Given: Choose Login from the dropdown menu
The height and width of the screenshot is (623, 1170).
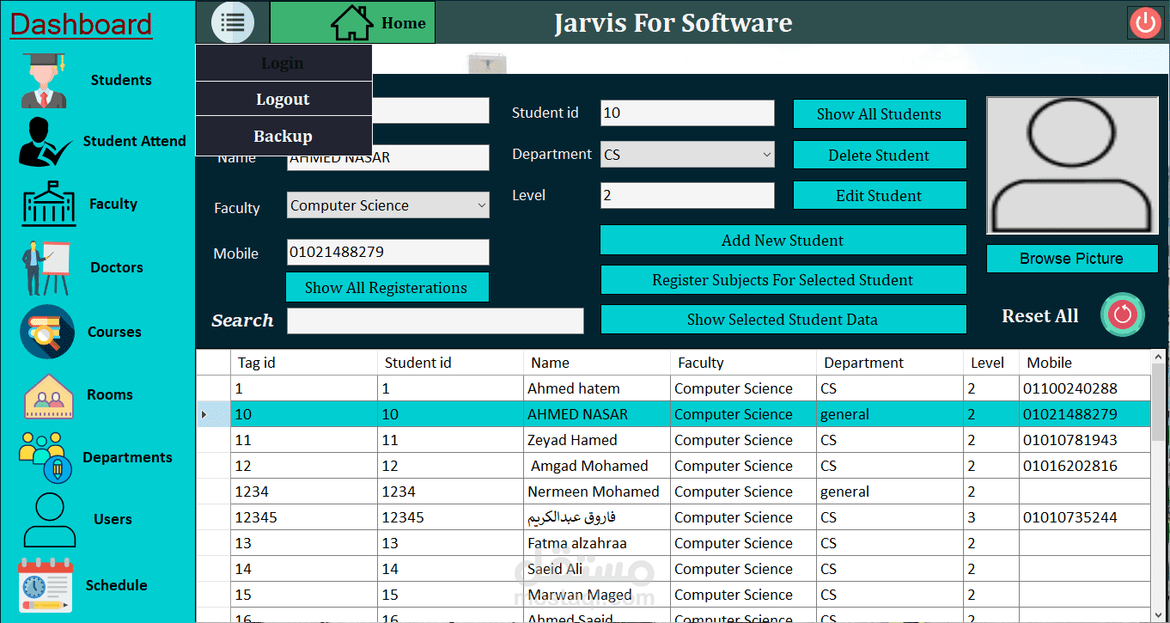Looking at the screenshot, I should 283,63.
